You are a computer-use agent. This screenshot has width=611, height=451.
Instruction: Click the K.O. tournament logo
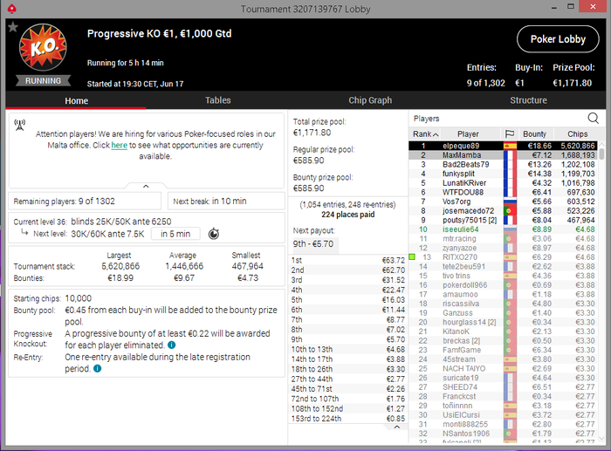tap(43, 47)
